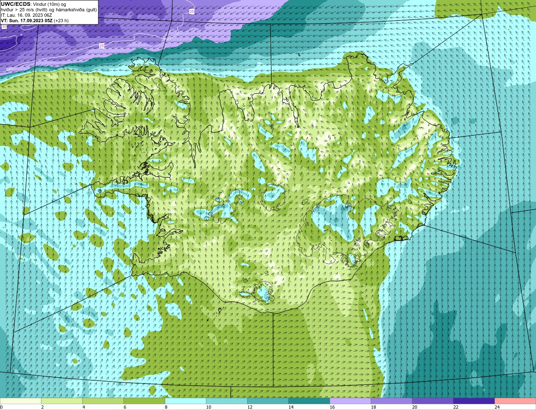Pick the dark teal 14–16 m/s legend swatch

[x=309, y=401]
